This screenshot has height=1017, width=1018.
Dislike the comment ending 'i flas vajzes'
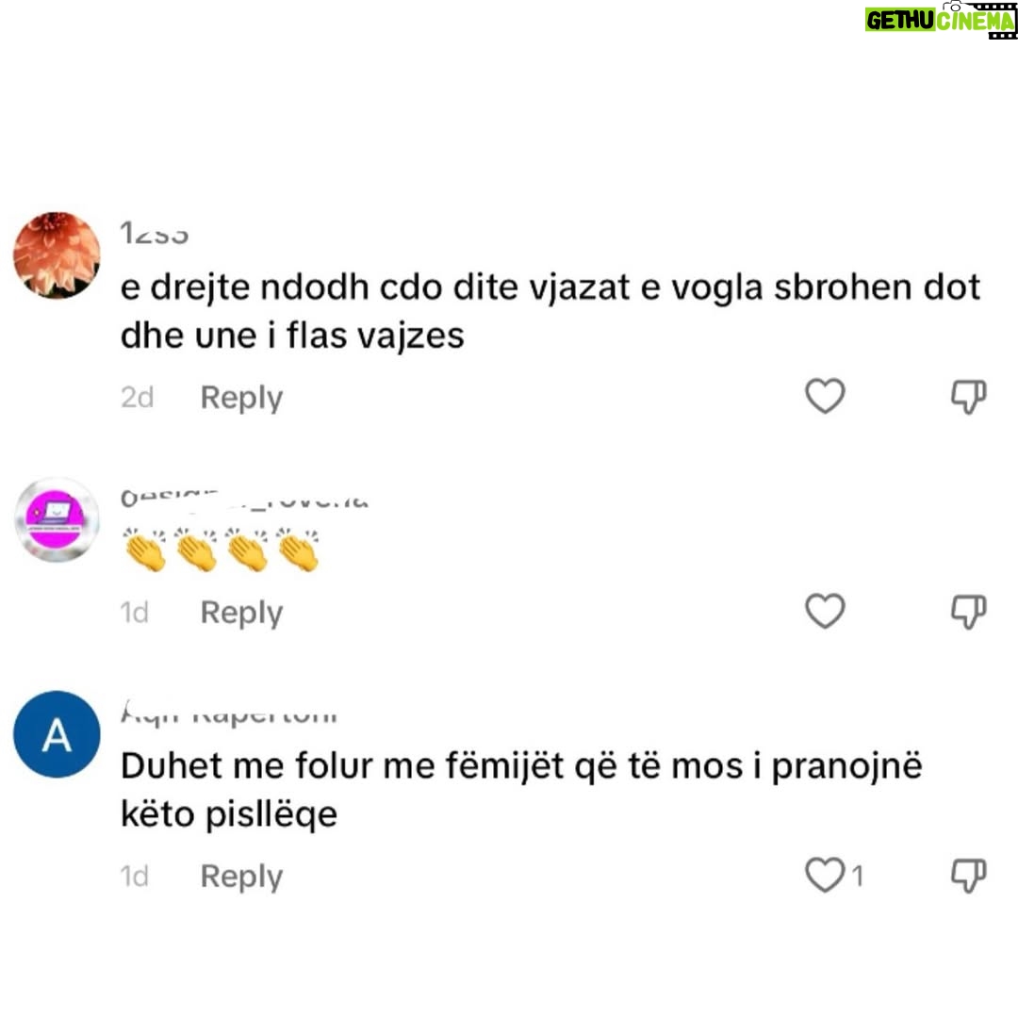click(968, 397)
